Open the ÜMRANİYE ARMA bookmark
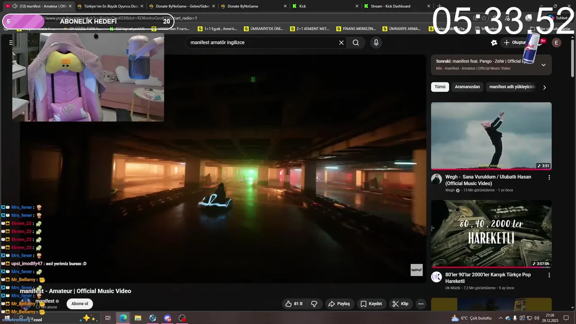576x324 pixels. [402, 29]
